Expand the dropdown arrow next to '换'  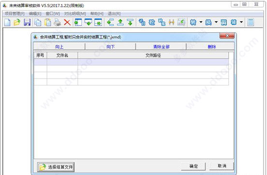[216, 22]
